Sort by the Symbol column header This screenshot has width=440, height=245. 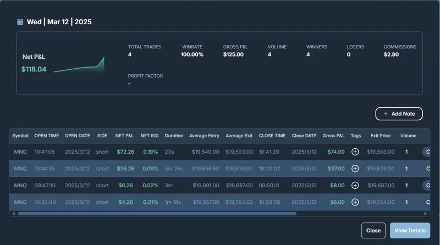[20, 136]
